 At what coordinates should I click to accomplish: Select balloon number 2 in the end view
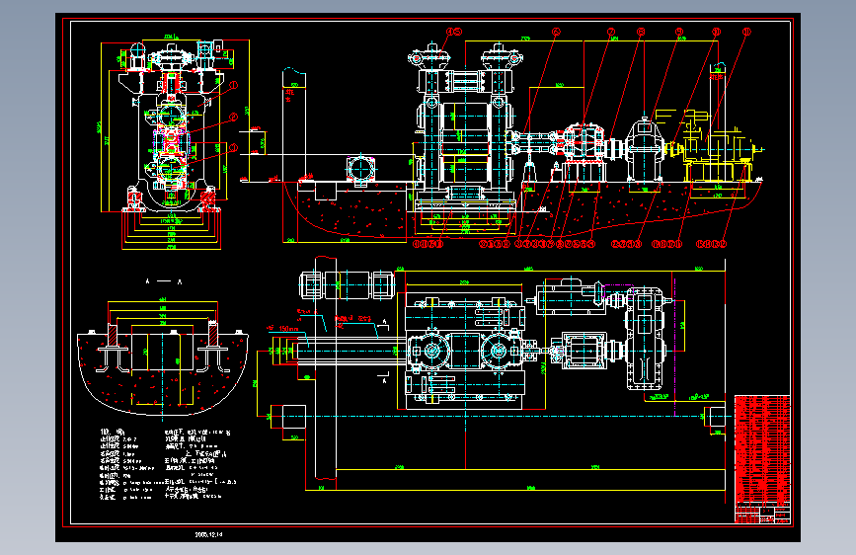coord(234,117)
